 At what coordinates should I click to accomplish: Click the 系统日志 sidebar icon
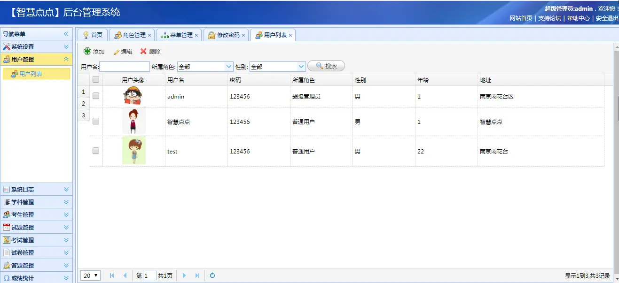coord(7,190)
